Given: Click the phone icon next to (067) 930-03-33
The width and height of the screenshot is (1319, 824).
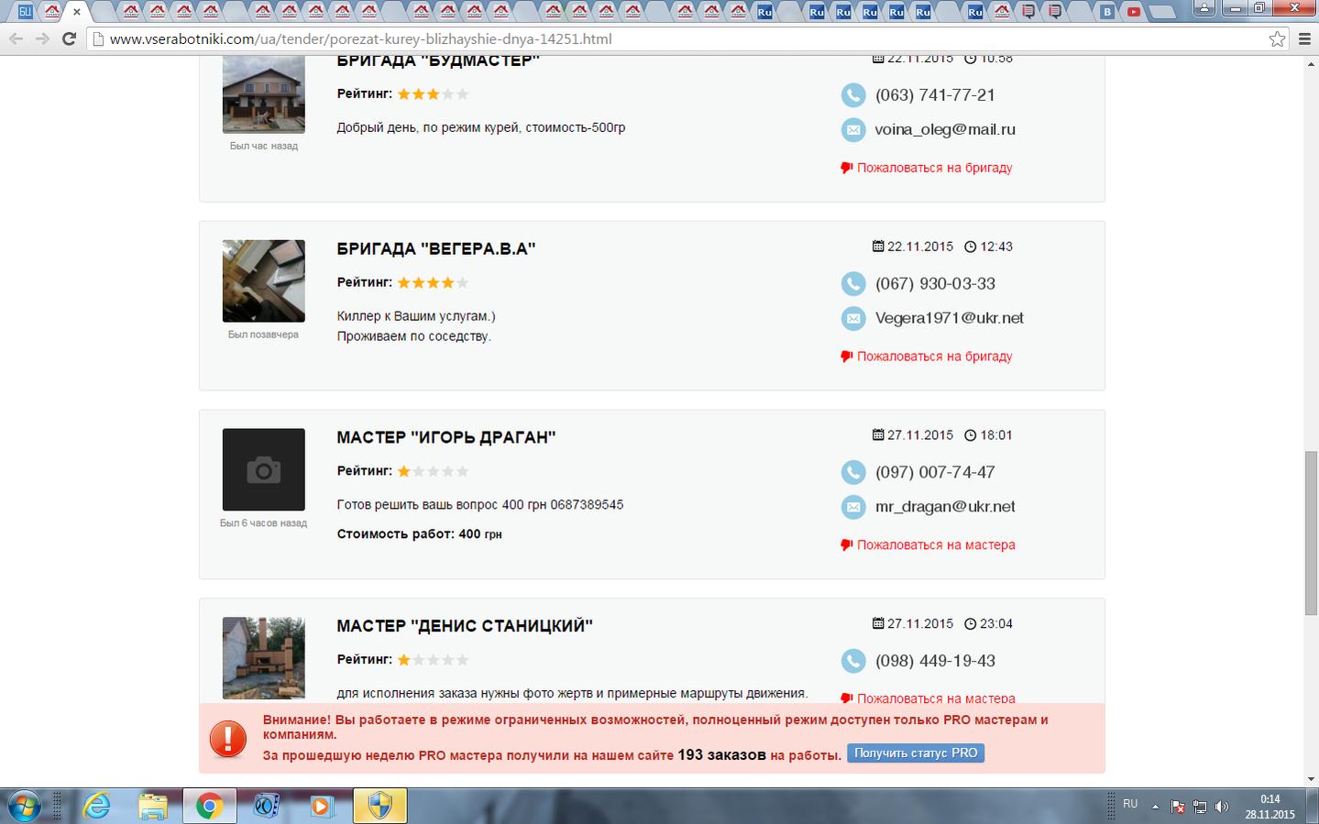Looking at the screenshot, I should 853,284.
